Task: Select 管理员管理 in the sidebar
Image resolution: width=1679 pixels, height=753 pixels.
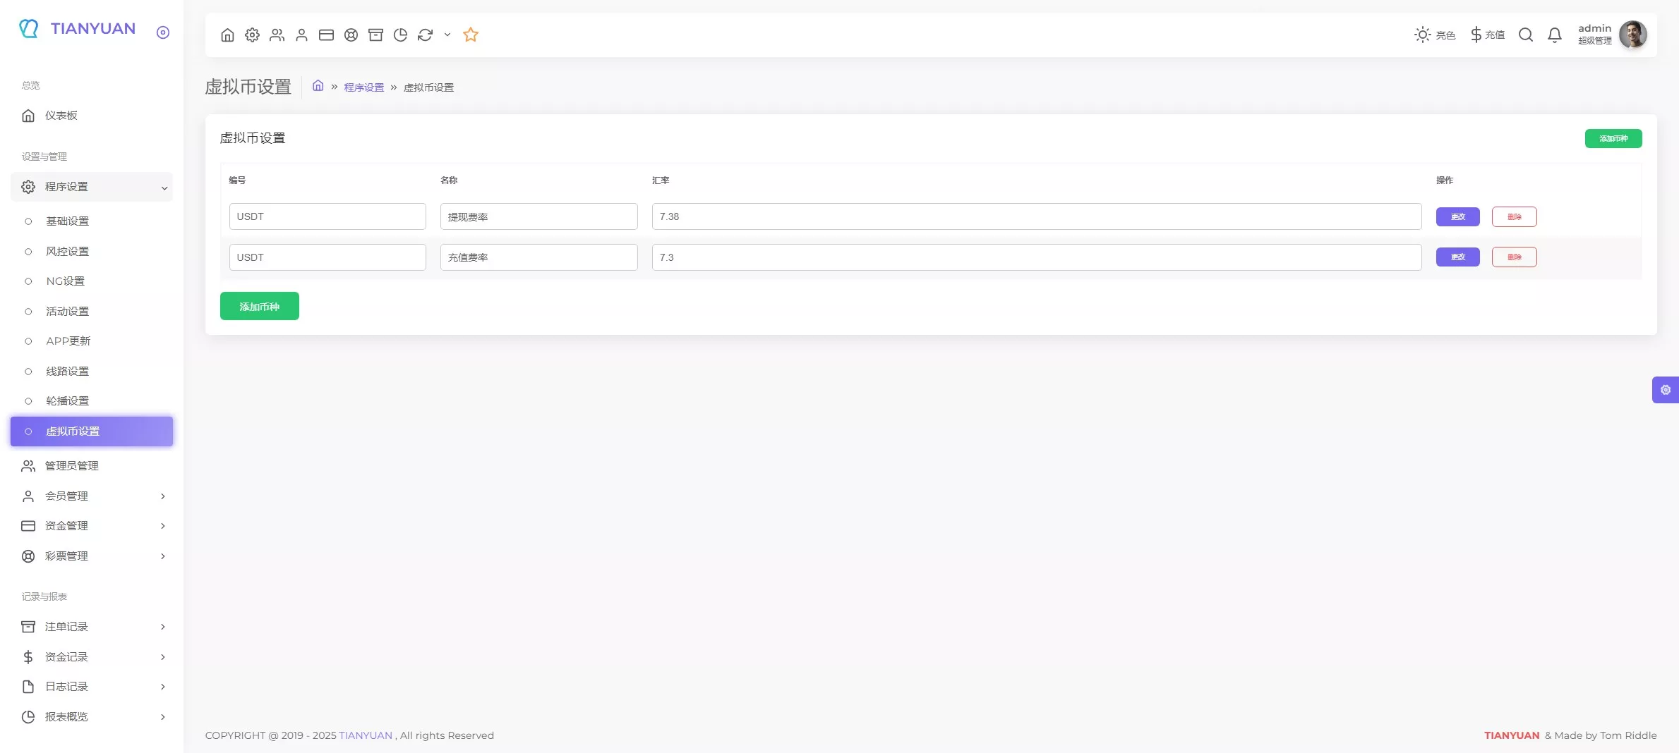Action: click(x=72, y=466)
